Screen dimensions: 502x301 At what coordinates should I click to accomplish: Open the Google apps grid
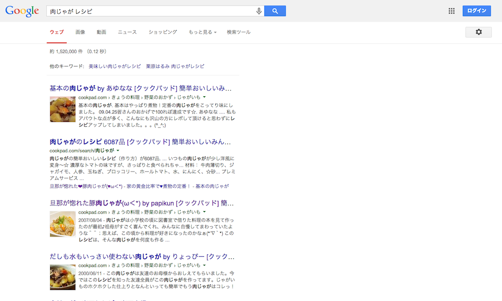pyautogui.click(x=451, y=11)
